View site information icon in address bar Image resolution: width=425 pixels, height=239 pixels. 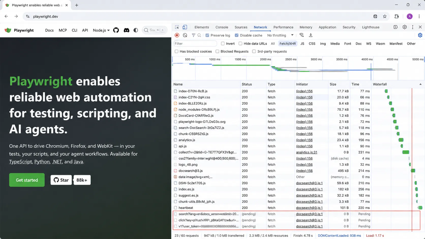(x=28, y=17)
